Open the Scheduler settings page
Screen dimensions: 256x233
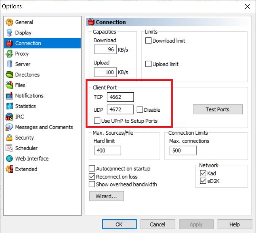click(x=26, y=148)
